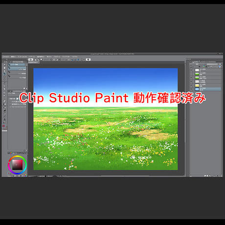Adjust the layer opacity slider
225x225 pixels.
click(213, 64)
